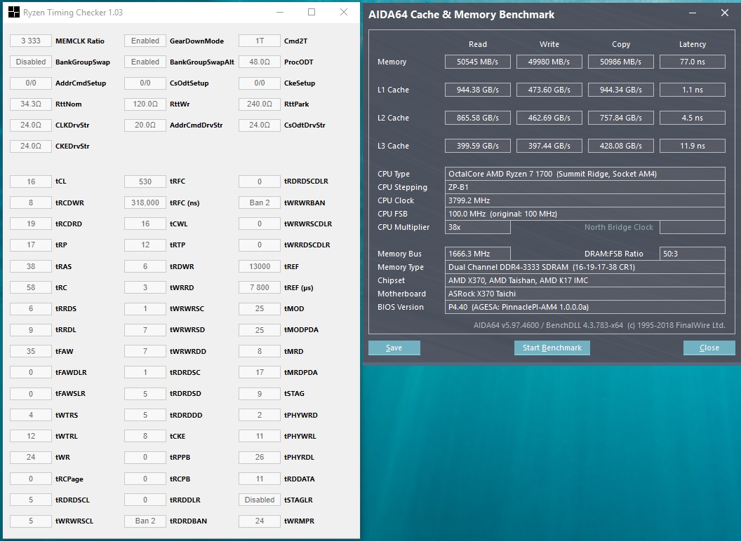Click the tRFC value 530
The width and height of the screenshot is (741, 541).
click(145, 182)
